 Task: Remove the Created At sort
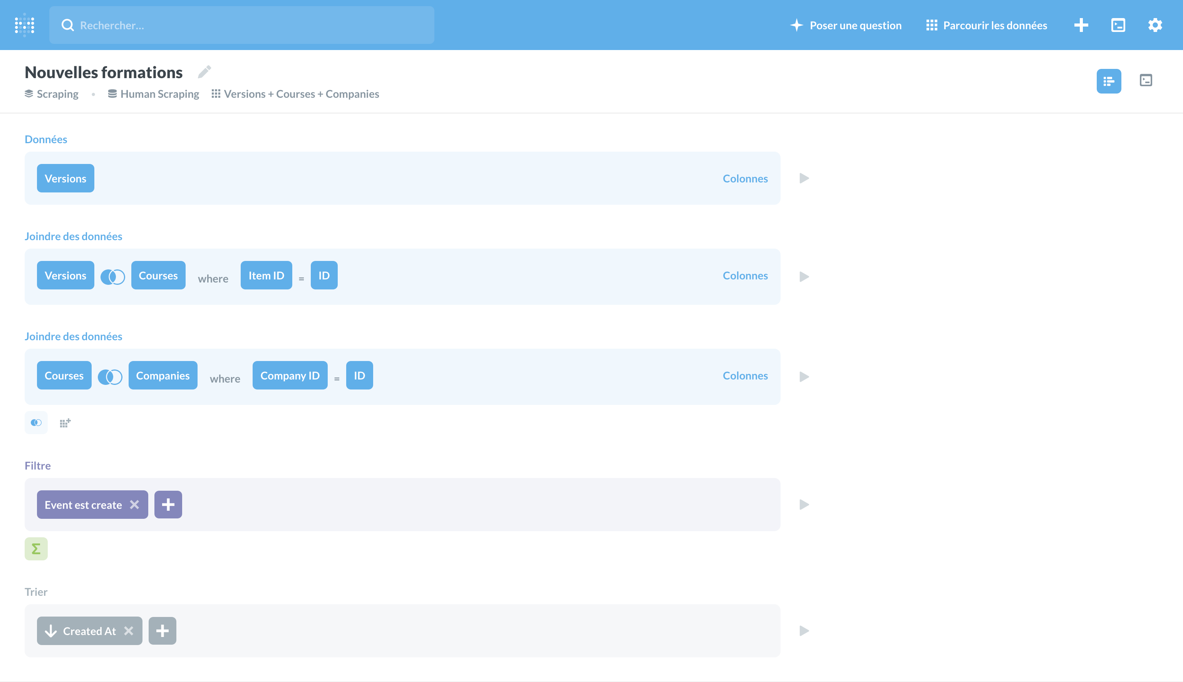click(x=129, y=631)
